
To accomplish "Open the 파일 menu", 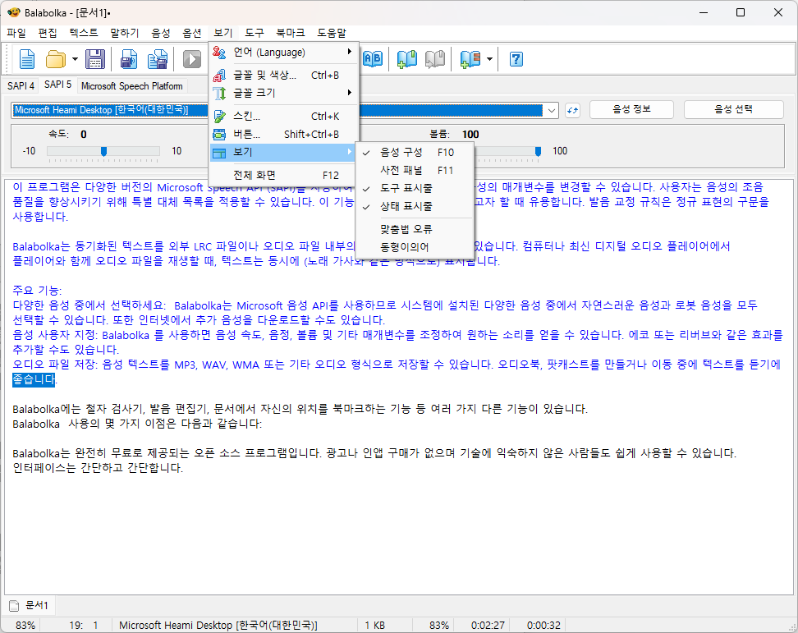I will click(x=16, y=33).
